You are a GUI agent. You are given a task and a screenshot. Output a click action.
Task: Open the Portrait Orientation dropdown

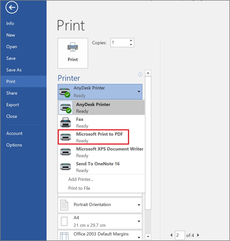tap(100, 205)
